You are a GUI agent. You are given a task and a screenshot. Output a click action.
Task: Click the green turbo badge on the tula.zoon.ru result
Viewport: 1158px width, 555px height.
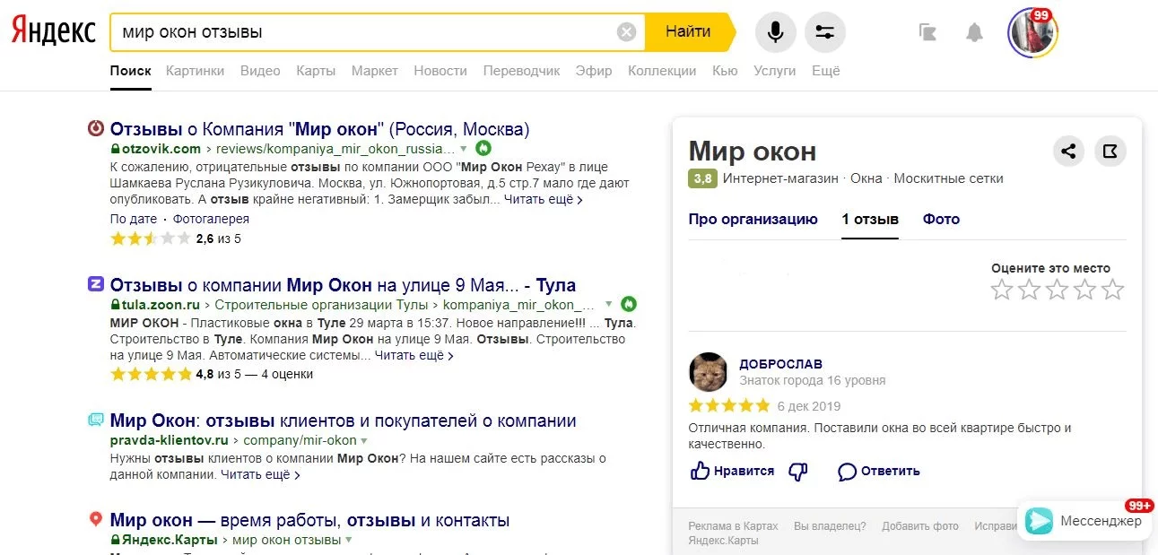coord(629,304)
